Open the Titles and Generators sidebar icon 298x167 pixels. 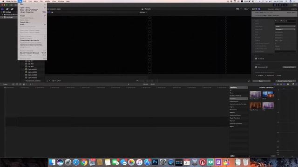click(12, 9)
